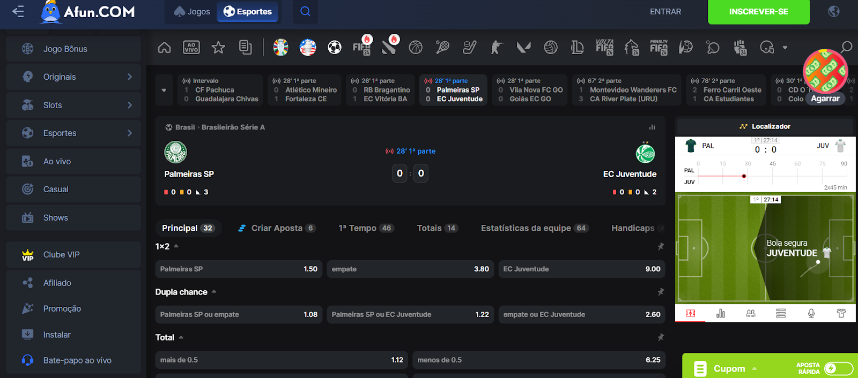Viewport: 858px width, 378px height.
Task: Pin the Dupla chance market
Action: [x=661, y=292]
